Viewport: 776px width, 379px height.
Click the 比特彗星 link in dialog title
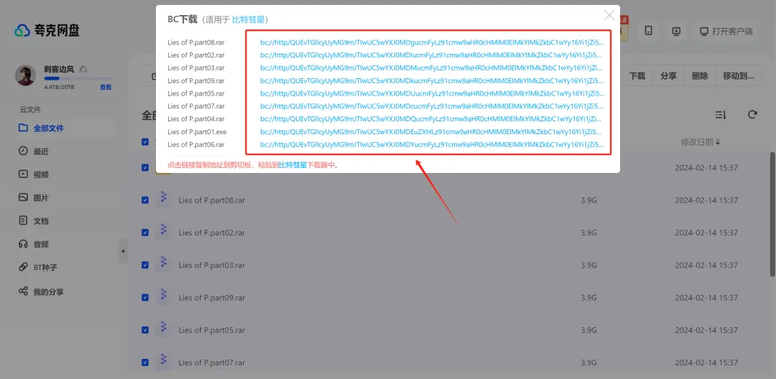[248, 19]
